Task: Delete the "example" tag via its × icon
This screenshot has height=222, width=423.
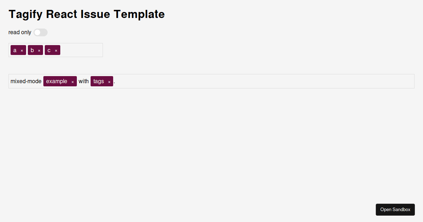Action: click(x=73, y=81)
